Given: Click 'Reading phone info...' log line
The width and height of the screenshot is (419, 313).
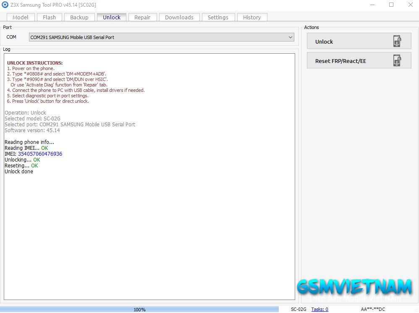Looking at the screenshot, I should 29,142.
